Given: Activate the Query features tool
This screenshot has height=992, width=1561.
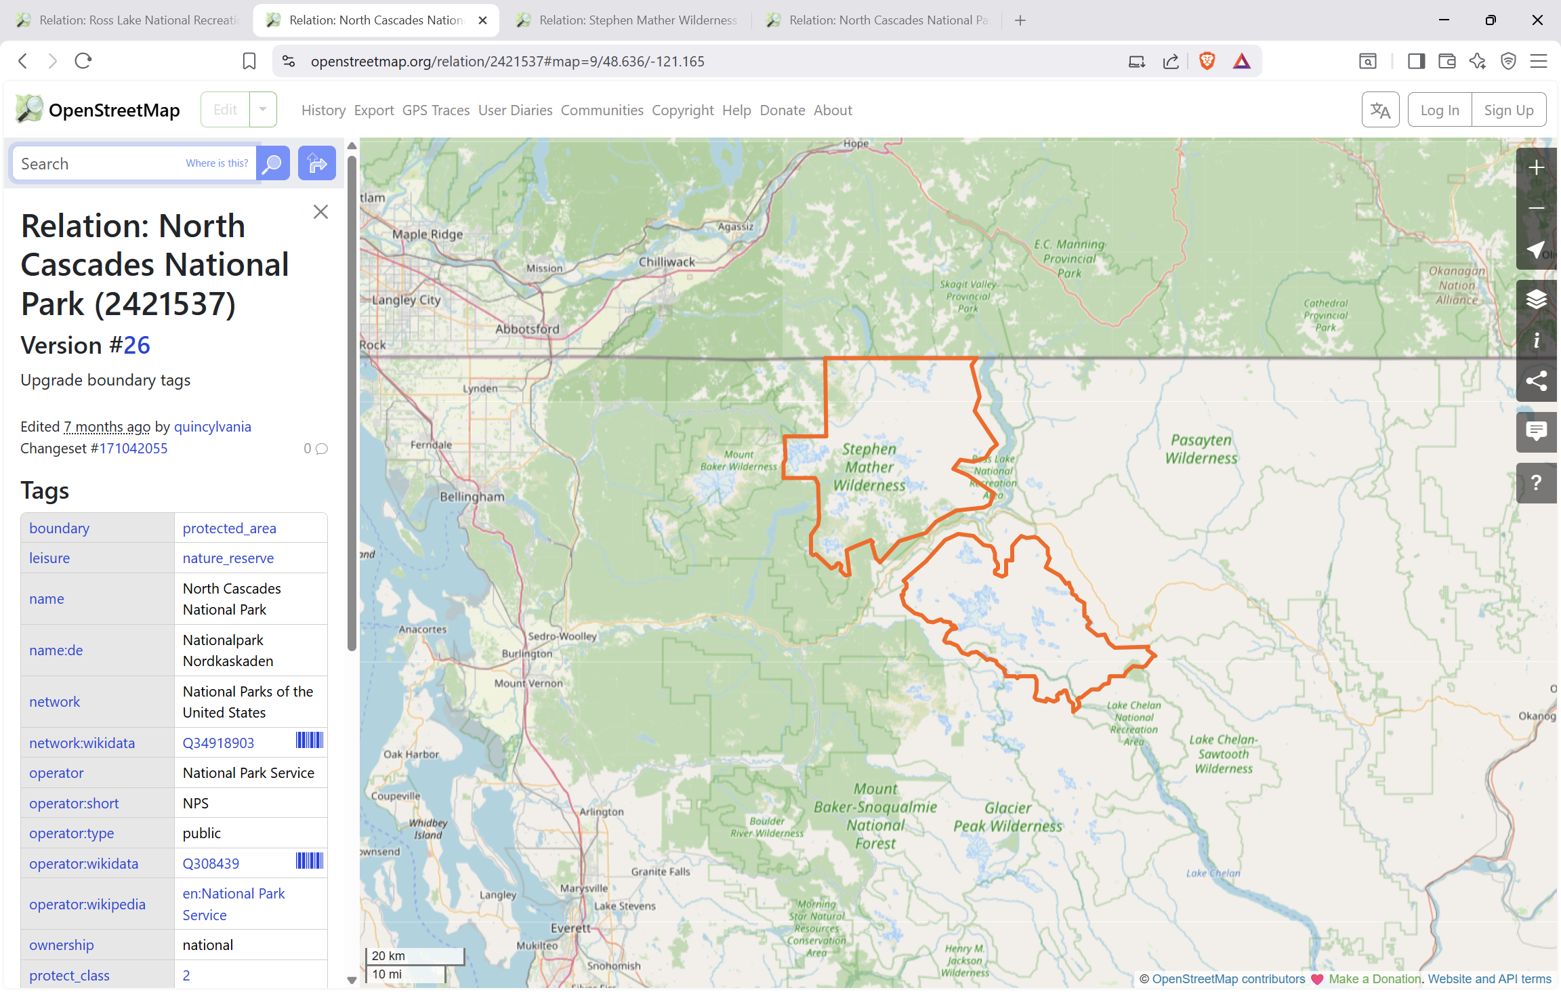Looking at the screenshot, I should click(1536, 482).
